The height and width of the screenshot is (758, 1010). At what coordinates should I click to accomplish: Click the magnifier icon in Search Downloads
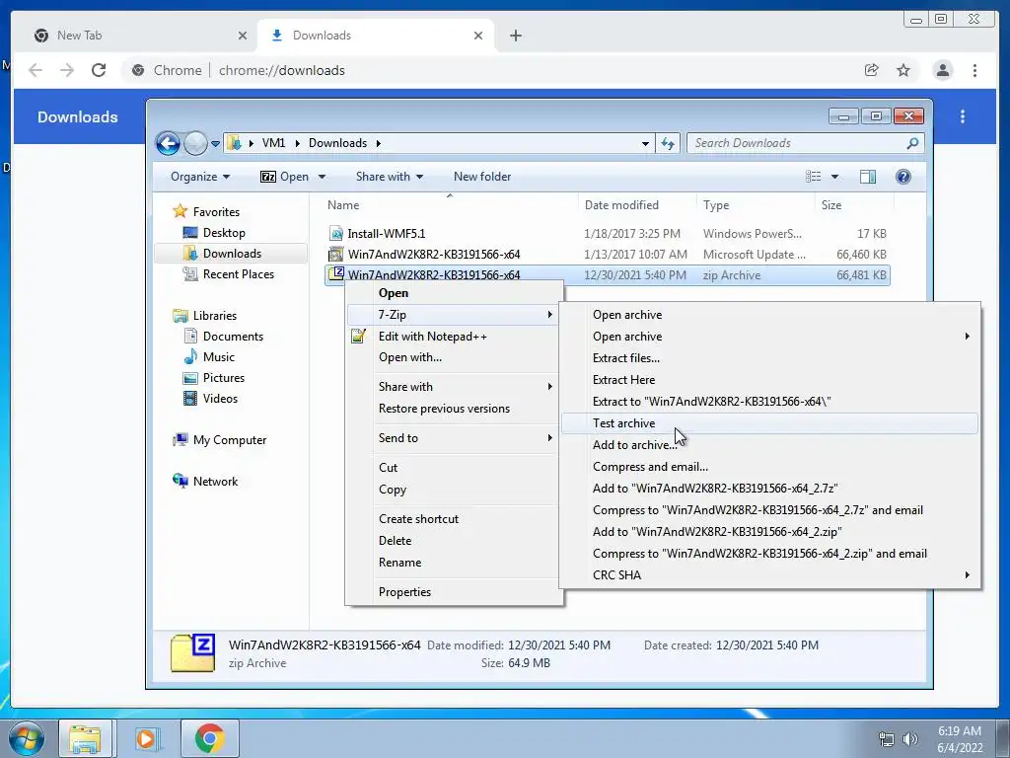tap(912, 143)
